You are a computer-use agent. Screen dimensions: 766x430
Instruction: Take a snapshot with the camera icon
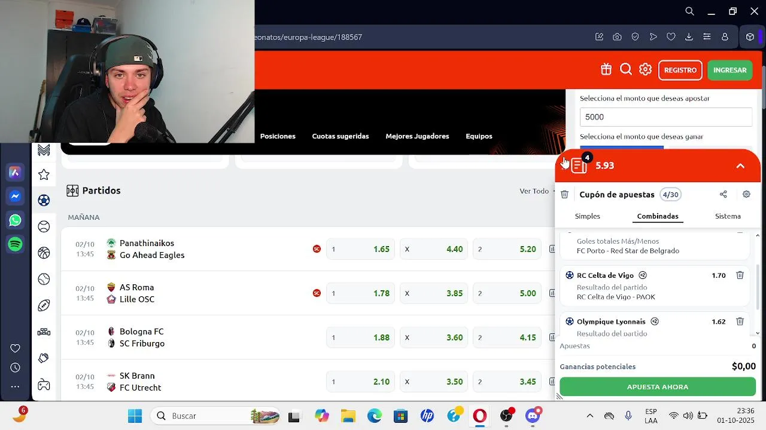(x=617, y=37)
